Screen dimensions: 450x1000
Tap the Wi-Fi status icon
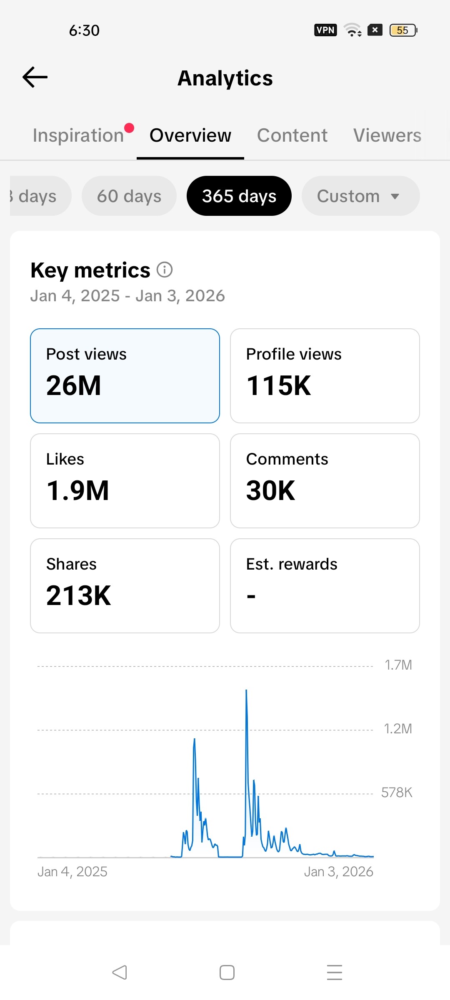click(352, 30)
